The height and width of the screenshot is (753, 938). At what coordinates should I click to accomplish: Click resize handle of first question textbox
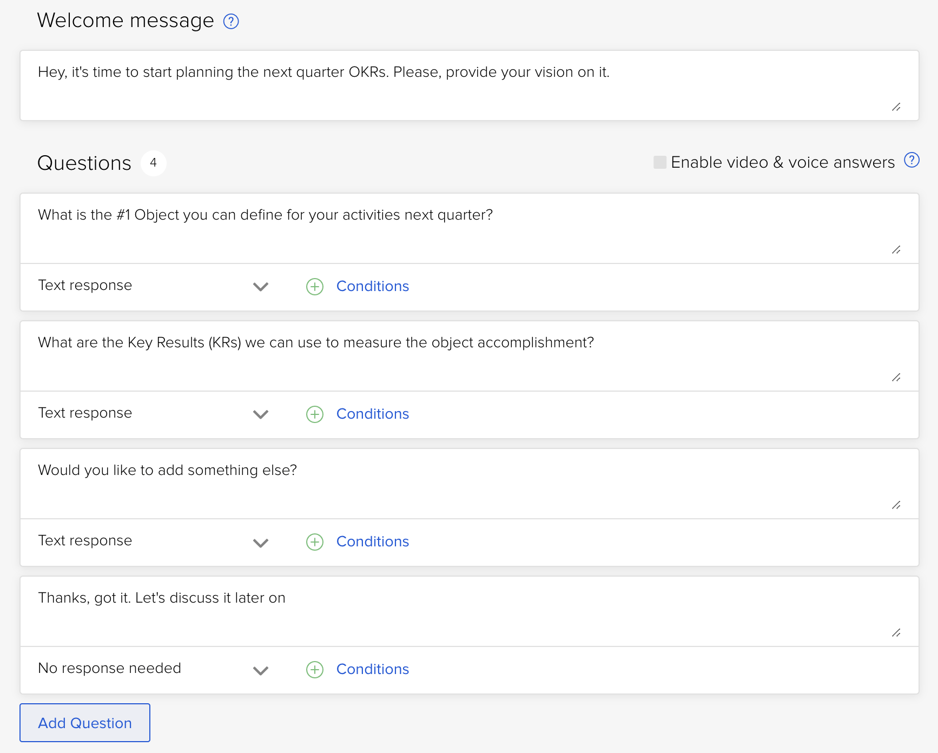pos(896,250)
